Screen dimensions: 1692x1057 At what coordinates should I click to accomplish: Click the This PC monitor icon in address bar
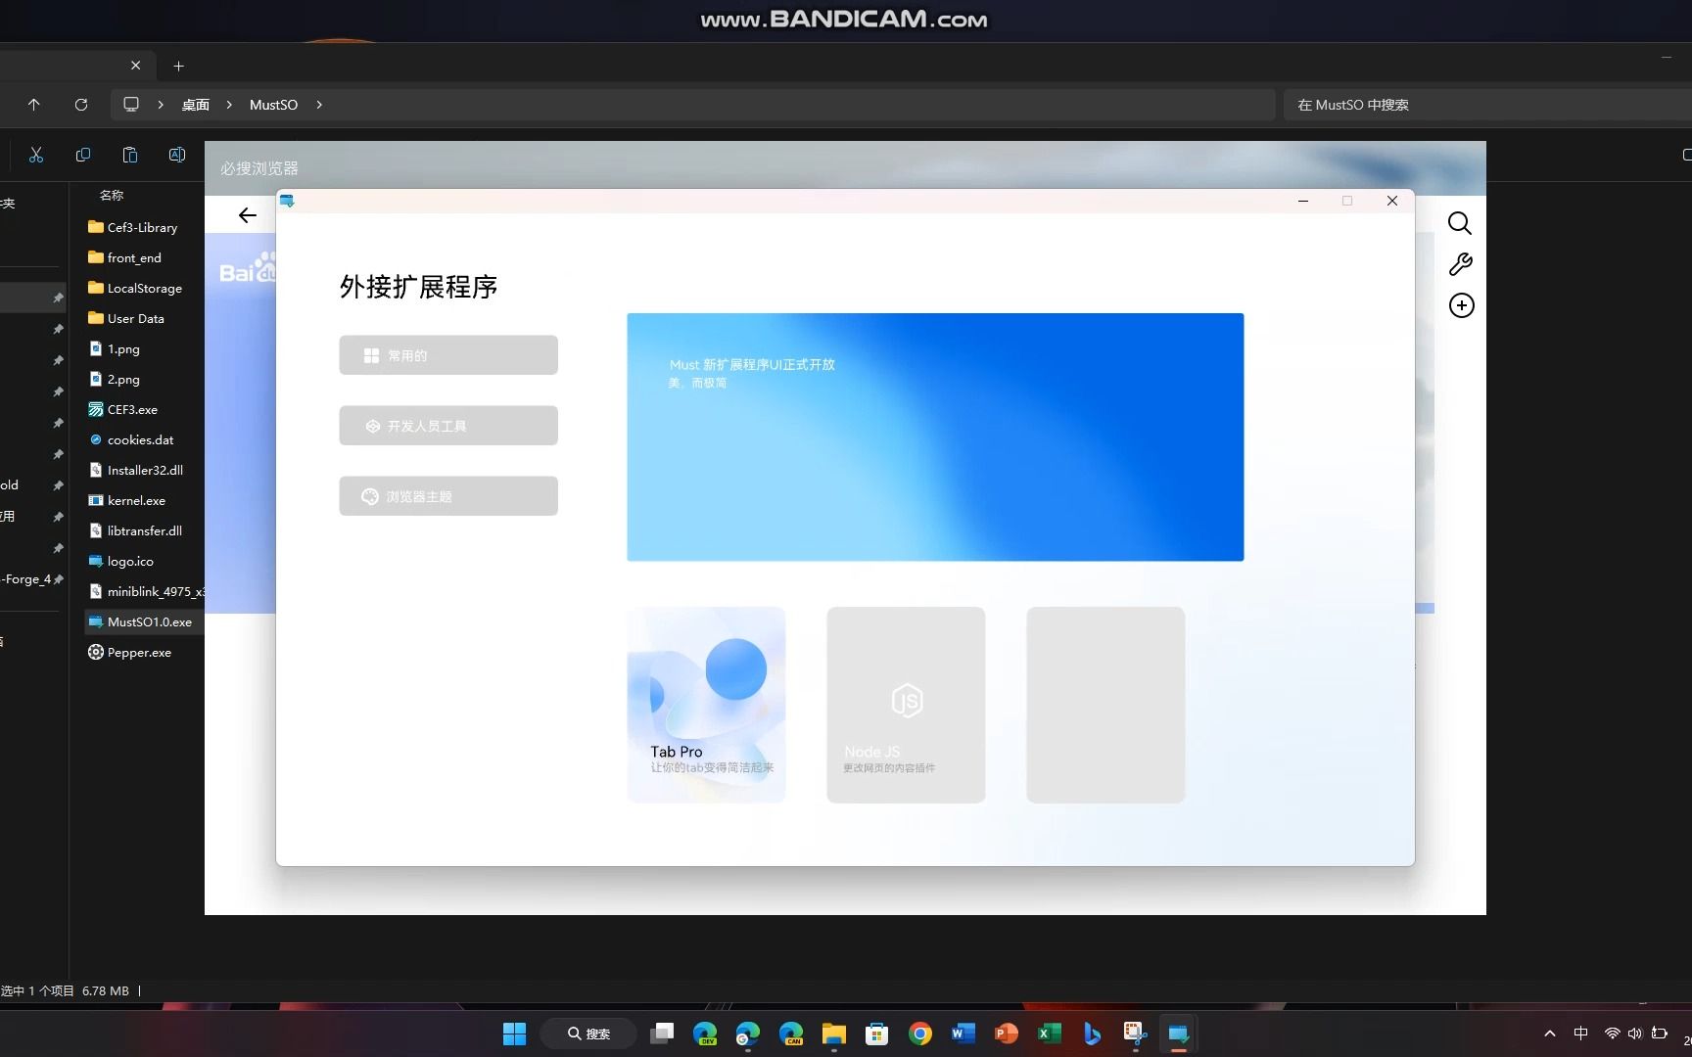tap(131, 105)
